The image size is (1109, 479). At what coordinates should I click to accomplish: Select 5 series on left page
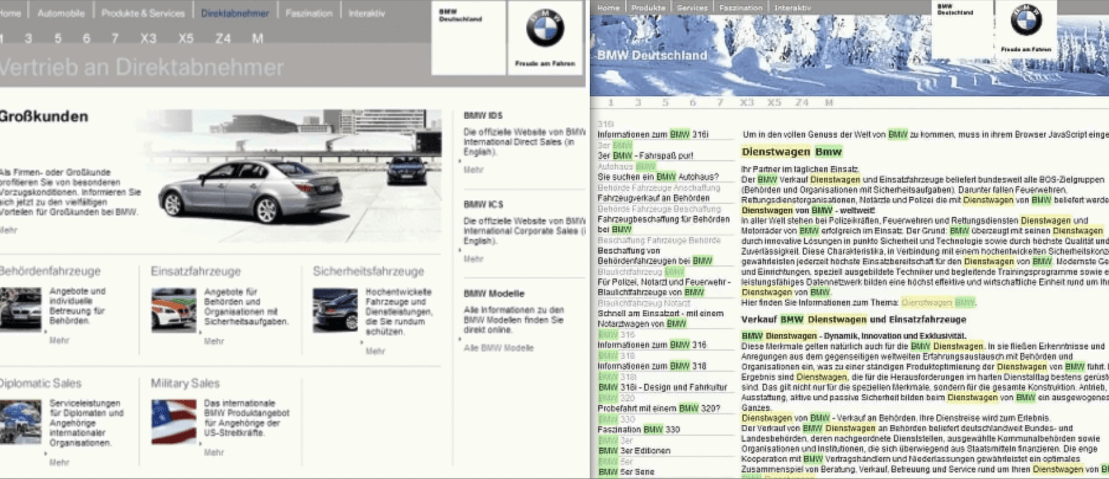58,39
